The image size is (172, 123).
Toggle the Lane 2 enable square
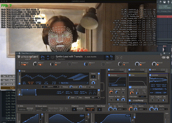(129, 70)
